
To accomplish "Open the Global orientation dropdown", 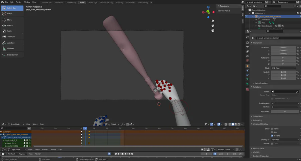I will coord(113,124).
